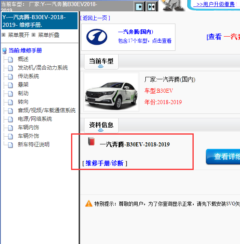Click the page icon beside 发动机/混合动力系统
This screenshot has height=244, width=240.
tap(11, 68)
